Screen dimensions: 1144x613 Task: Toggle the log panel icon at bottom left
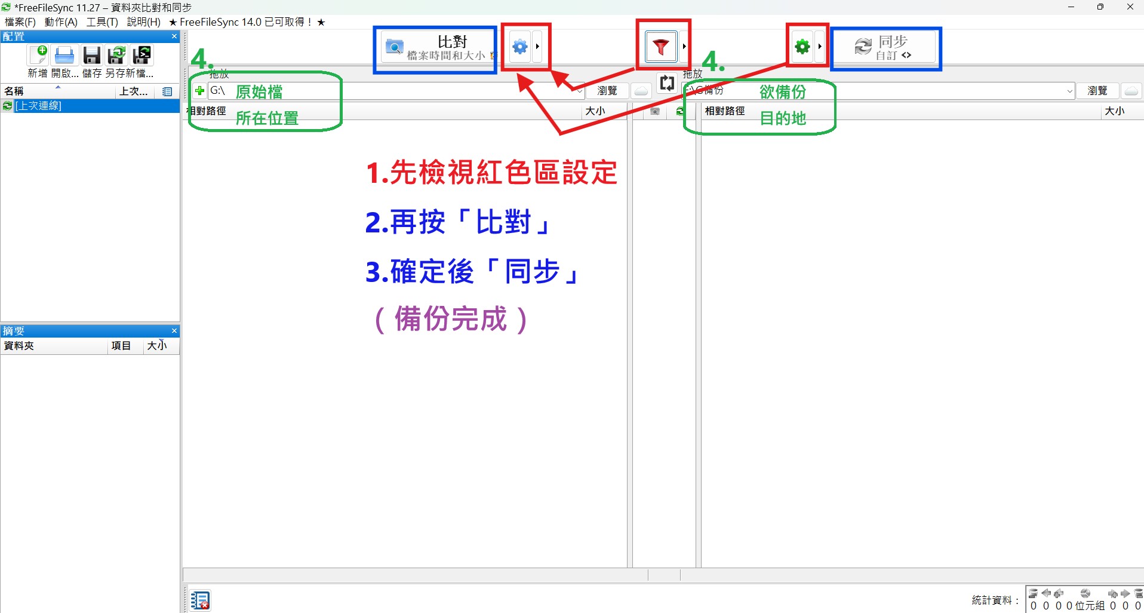tap(201, 600)
